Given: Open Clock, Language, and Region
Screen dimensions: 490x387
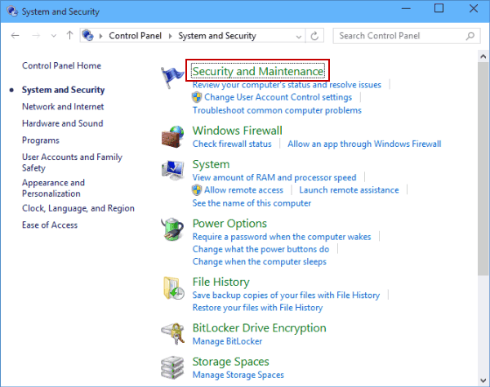Looking at the screenshot, I should pos(78,208).
